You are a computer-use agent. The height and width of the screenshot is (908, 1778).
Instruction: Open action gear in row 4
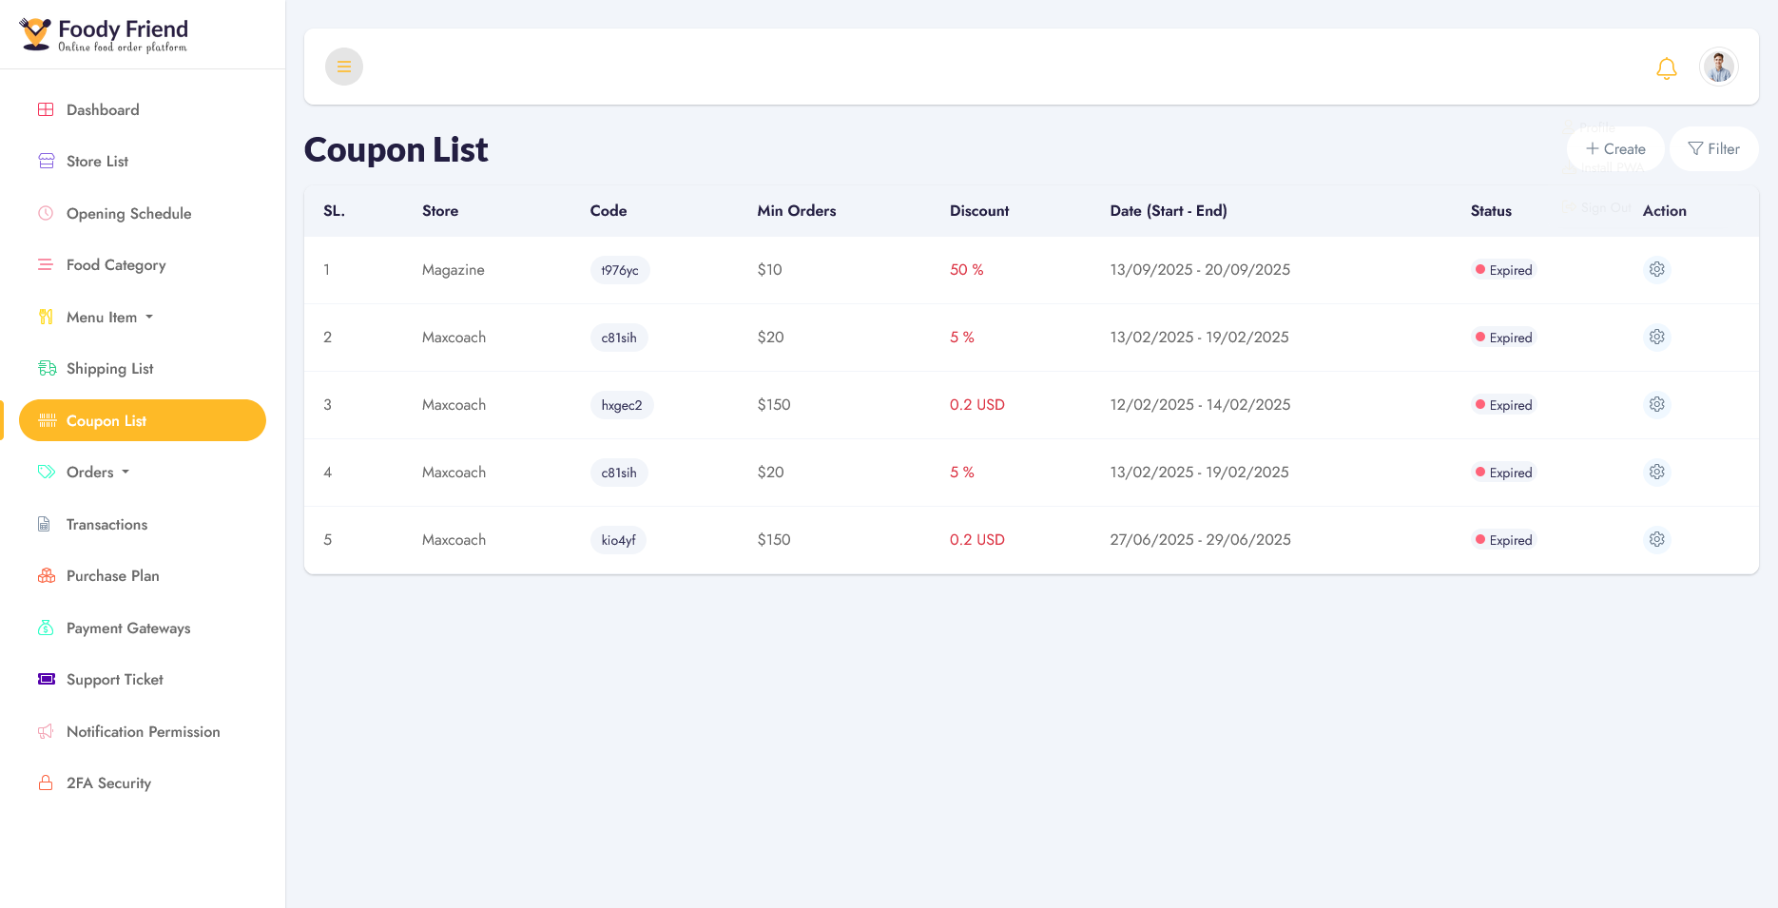coord(1657,473)
